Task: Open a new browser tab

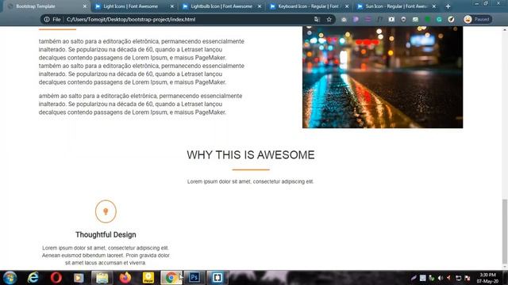Action: [x=448, y=6]
